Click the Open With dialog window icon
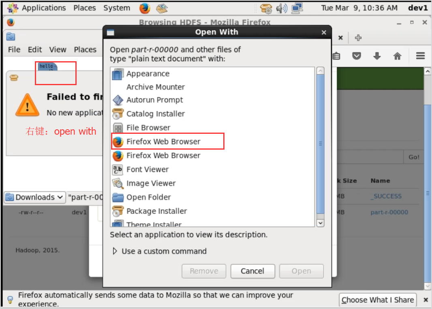 coord(111,32)
